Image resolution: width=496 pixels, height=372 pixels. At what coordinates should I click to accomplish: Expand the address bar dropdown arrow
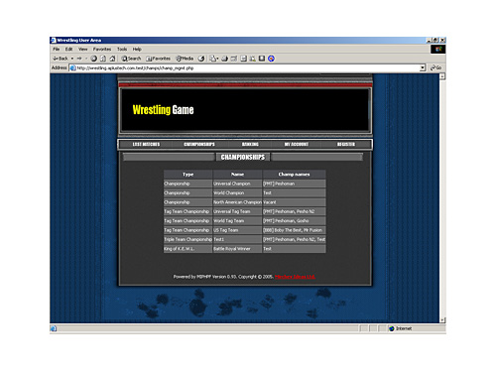tap(423, 67)
